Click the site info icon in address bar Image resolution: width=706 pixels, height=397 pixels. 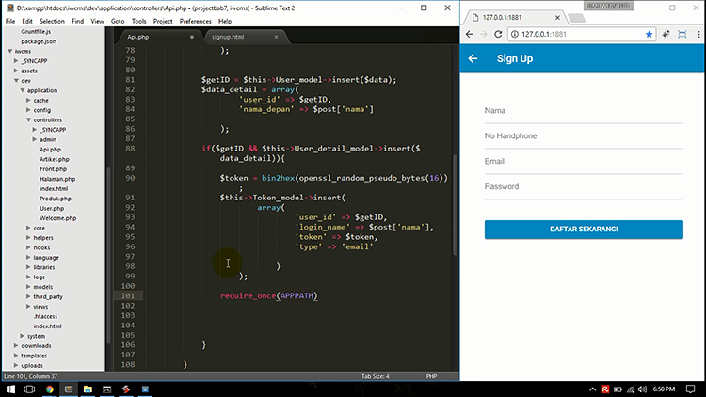pos(515,34)
